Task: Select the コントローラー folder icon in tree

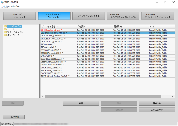Action: click(x=5, y=26)
